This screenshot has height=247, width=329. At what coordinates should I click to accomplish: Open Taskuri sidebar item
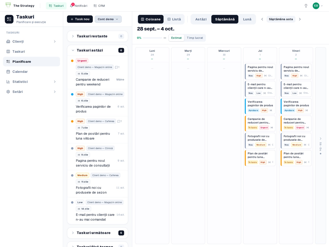pos(32,52)
